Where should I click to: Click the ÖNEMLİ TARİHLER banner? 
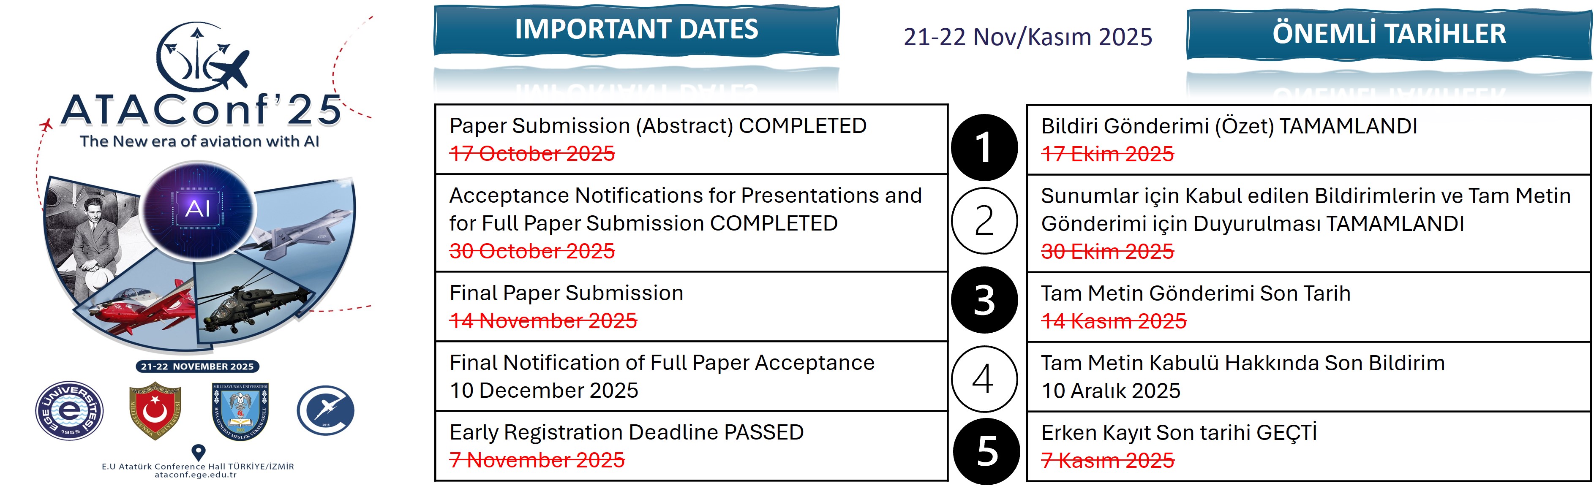point(1389,34)
